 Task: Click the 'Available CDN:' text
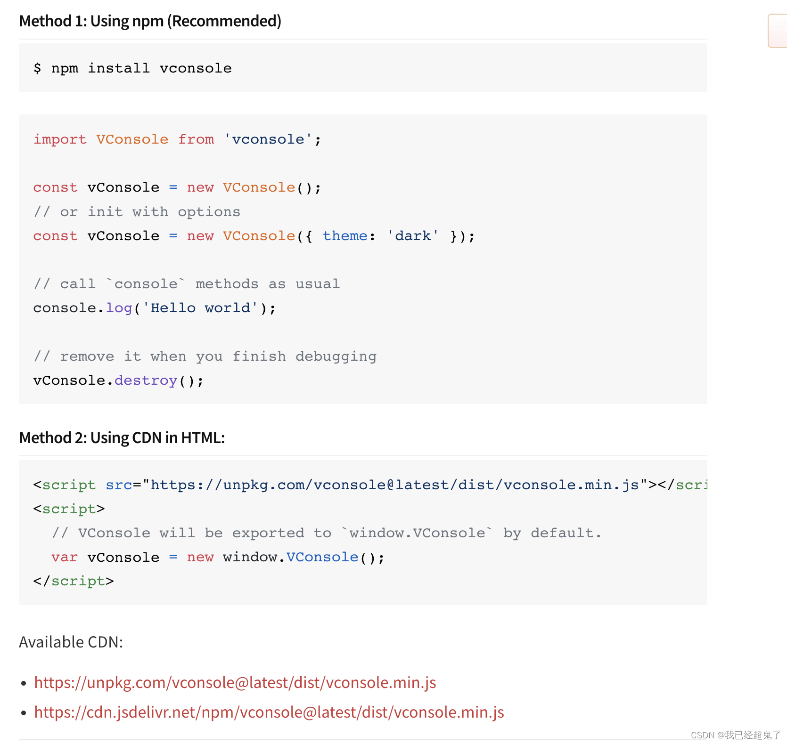[x=71, y=642]
